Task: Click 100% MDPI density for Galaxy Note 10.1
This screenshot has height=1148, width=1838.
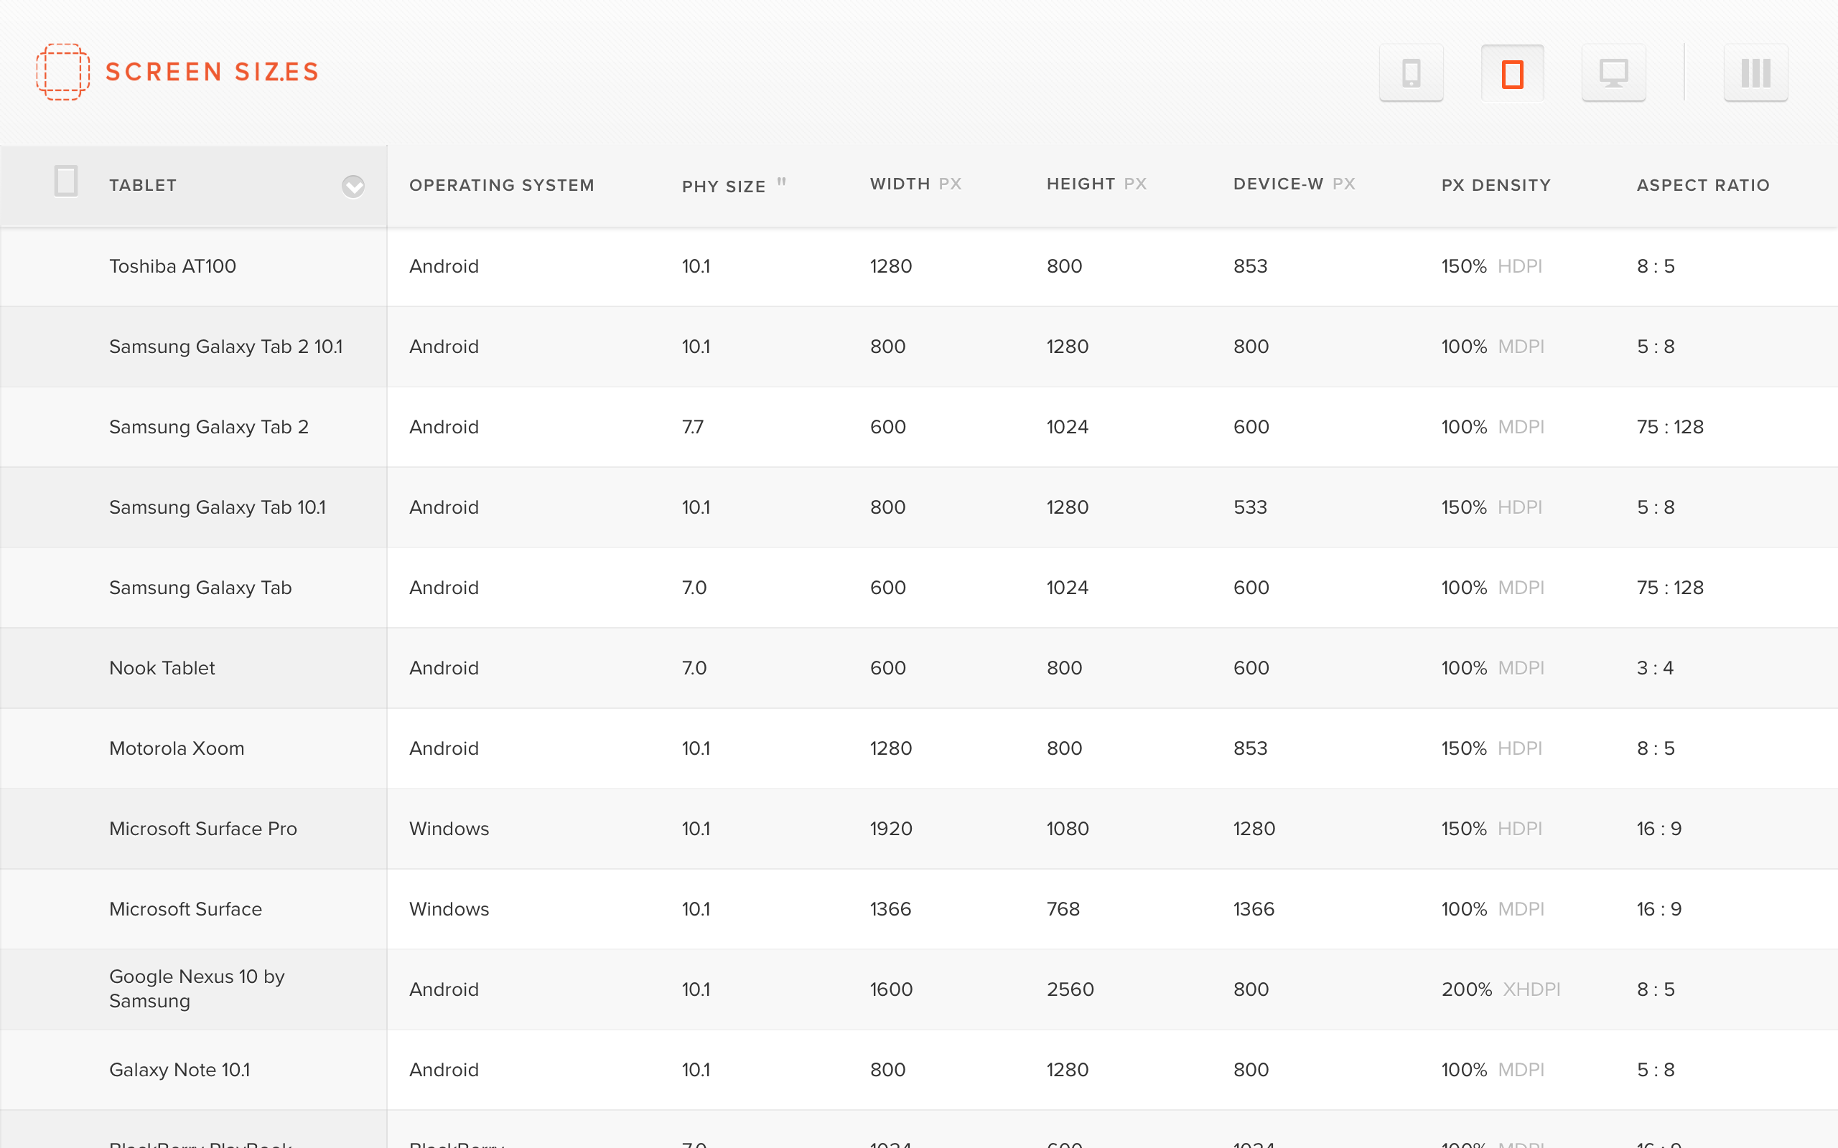Action: click(x=1493, y=1071)
